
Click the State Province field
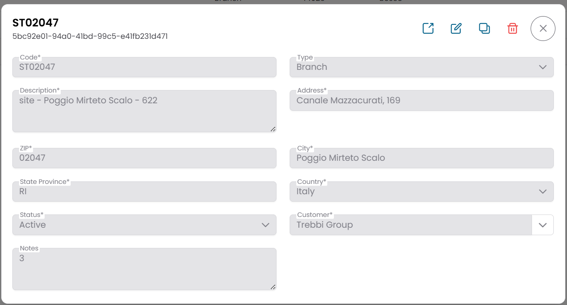pyautogui.click(x=144, y=191)
